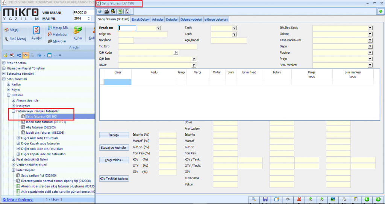Click the İskonto button
Viewport: 385px width, 204px height.
coord(114,135)
